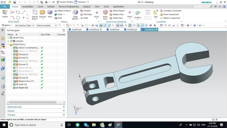Uncheck the Extrude (9) feature

(14, 78)
